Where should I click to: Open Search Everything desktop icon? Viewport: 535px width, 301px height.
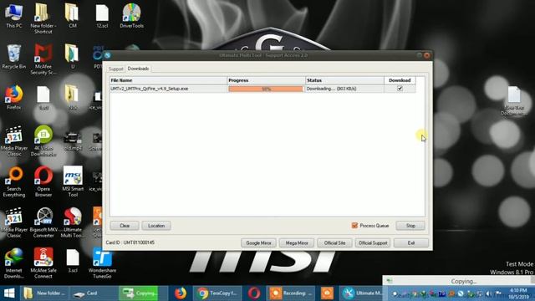click(14, 182)
